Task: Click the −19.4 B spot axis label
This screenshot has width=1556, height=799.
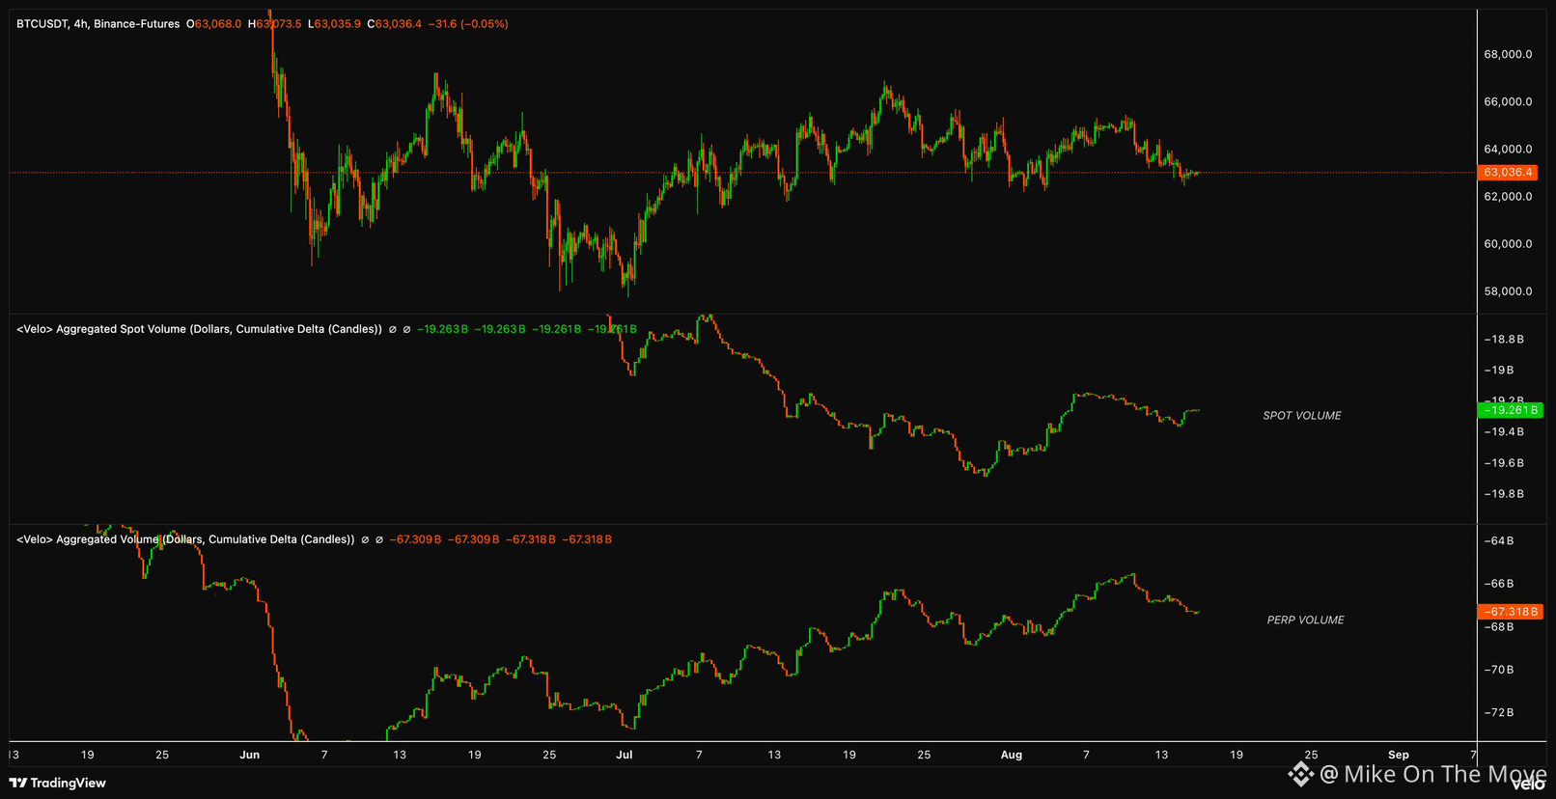Action: (x=1504, y=432)
